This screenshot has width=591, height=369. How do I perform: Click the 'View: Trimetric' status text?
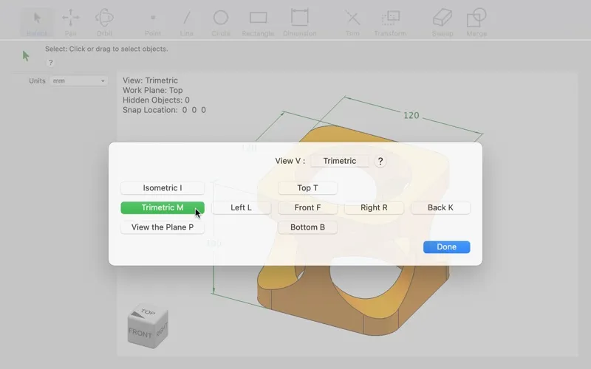click(150, 80)
